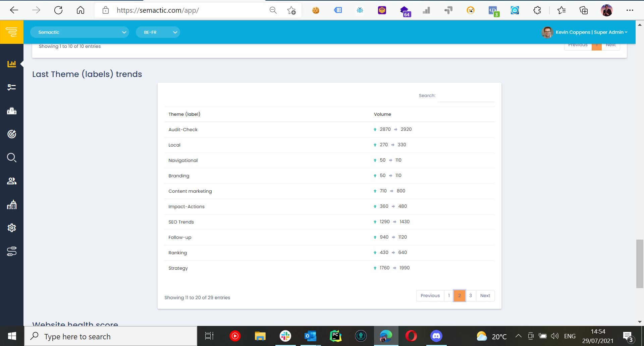The image size is (644, 346).
Task: Sort the table by the Volume column
Action: (382, 114)
